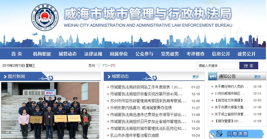This screenshot has width=267, height=139.
Task: Open the 公众参与 navigation item
Action: click(144, 54)
